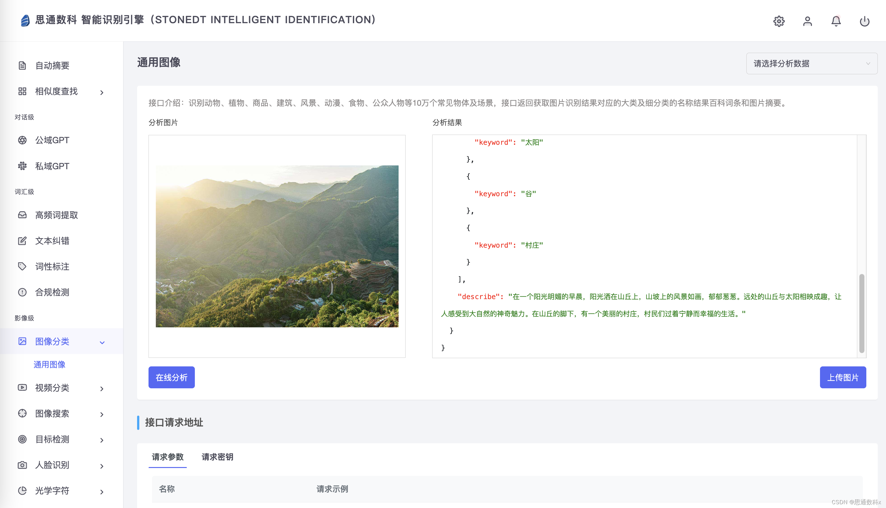The width and height of the screenshot is (886, 508).
Task: Click the analysis result vertical scrollbar
Action: [x=862, y=313]
